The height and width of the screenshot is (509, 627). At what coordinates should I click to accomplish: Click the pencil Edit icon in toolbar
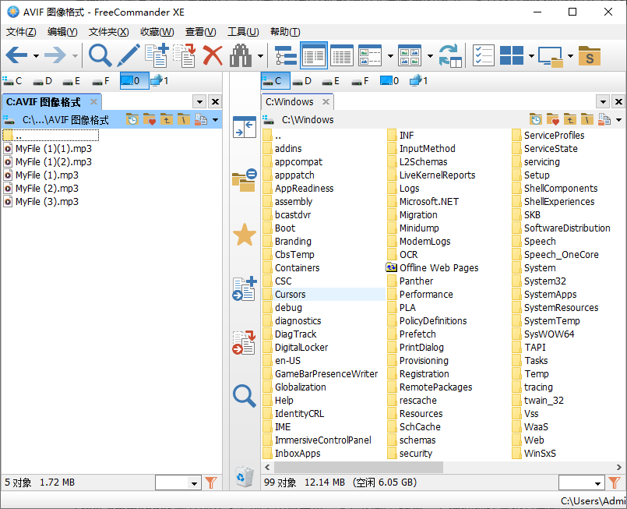(x=129, y=55)
